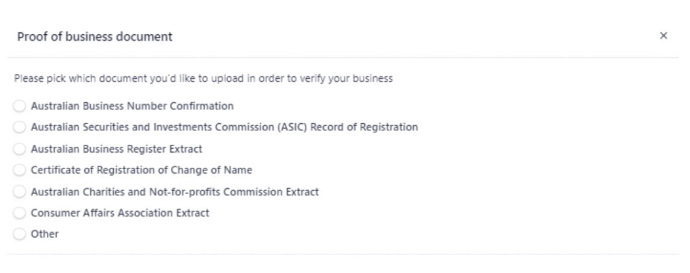Image resolution: width=690 pixels, height=273 pixels.
Task: Click the 'Please pick which document' instruction text
Action: [x=203, y=79]
